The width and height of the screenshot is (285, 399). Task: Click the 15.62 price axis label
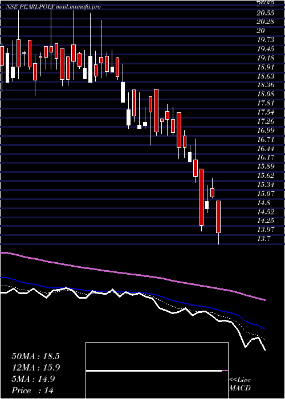pos(266,176)
